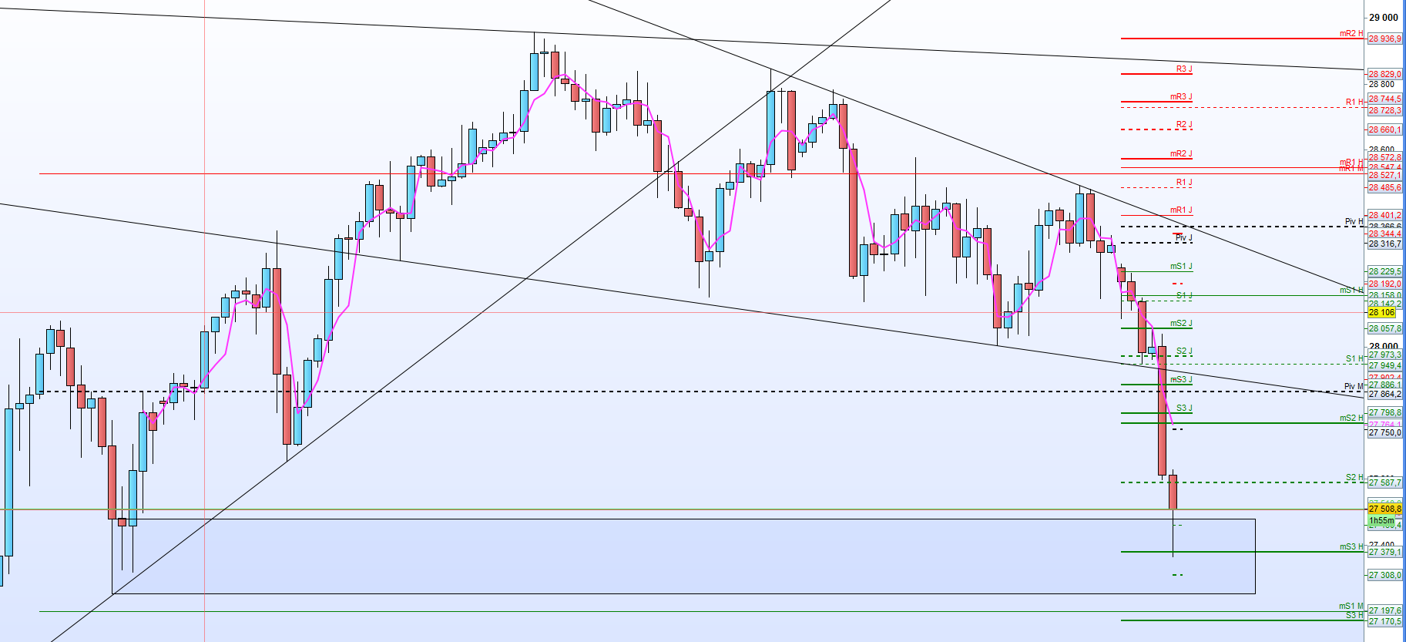Select the S3 J support level label

(1183, 408)
